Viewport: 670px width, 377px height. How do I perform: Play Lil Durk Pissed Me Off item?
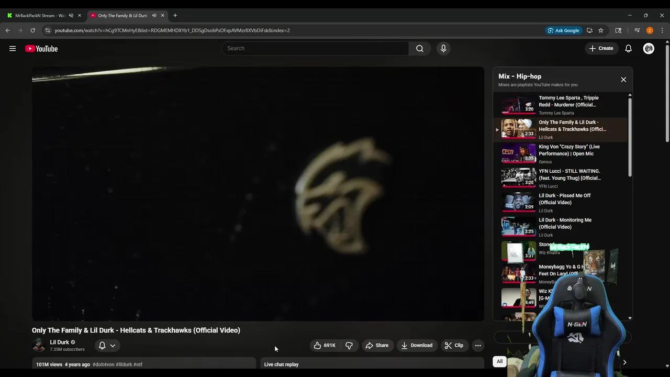560,203
